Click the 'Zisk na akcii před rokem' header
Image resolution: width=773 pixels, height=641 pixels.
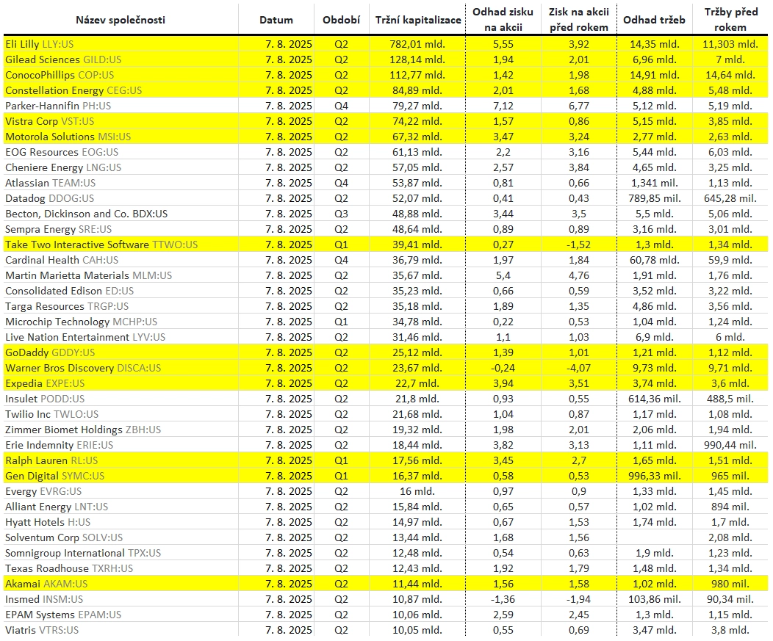579,19
